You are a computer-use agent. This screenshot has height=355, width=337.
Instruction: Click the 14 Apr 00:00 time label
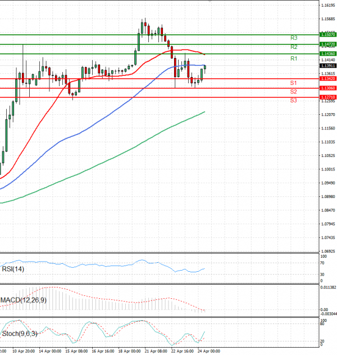pyautogui.click(x=50, y=351)
